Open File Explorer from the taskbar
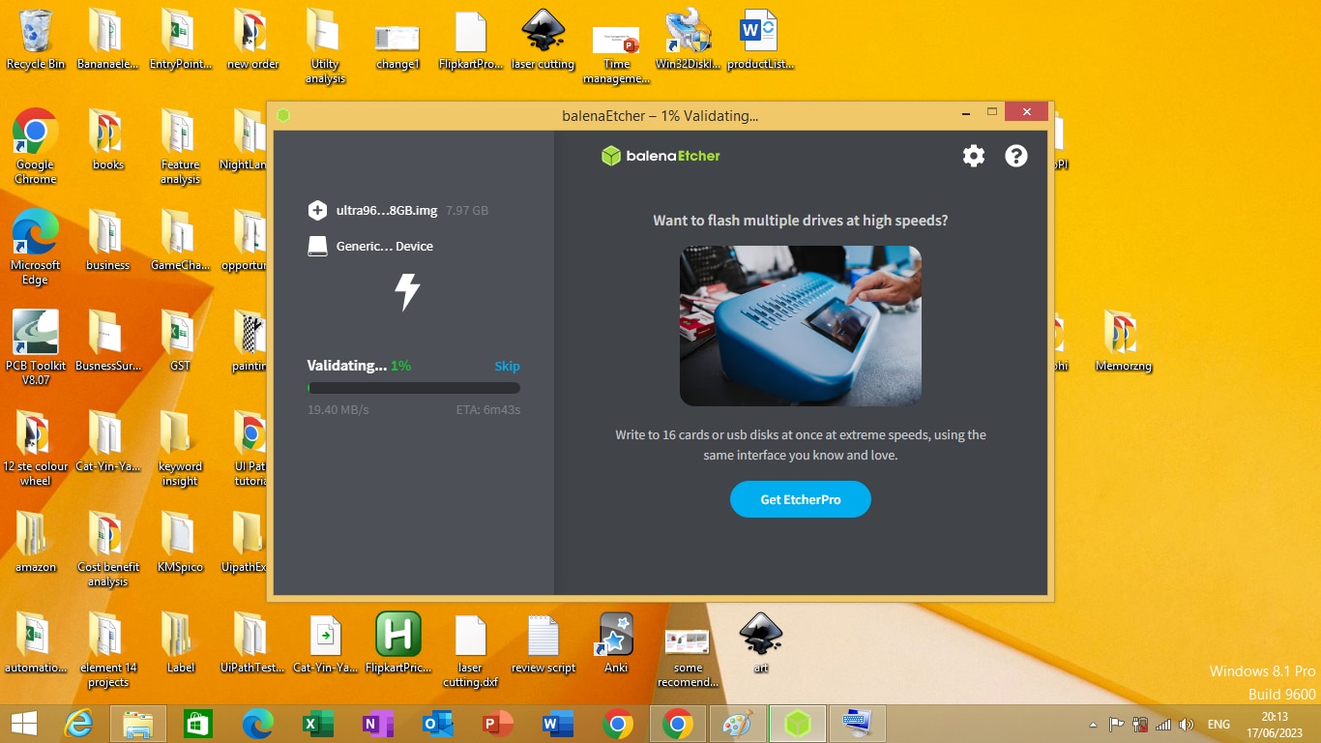This screenshot has height=743, width=1321. 138,724
